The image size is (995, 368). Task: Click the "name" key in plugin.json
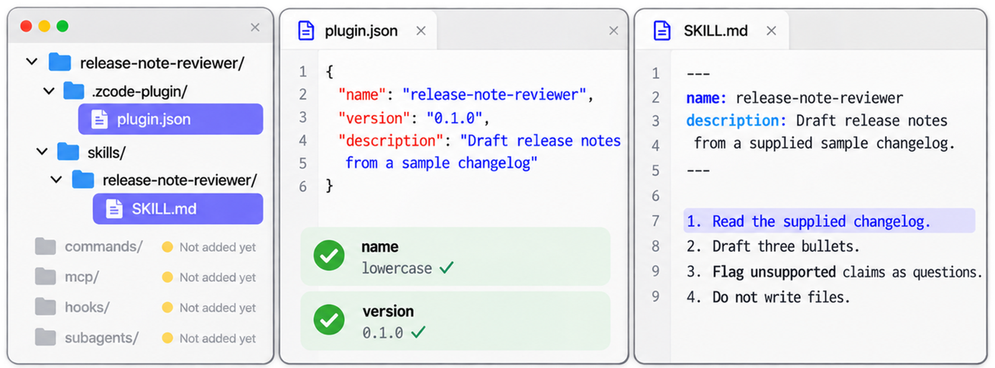(362, 95)
